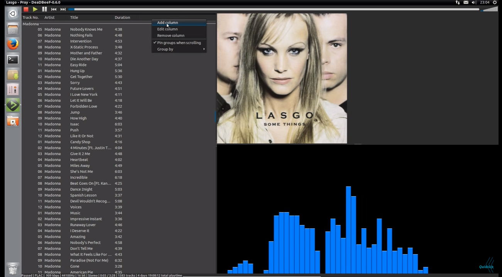Select the track Hung Up
Screen dimensions: 502x277
[118, 71]
